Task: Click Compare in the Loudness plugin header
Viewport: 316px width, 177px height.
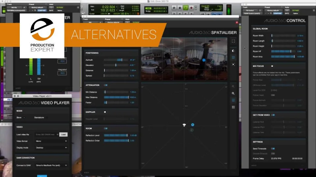Action: pyautogui.click(x=42, y=10)
